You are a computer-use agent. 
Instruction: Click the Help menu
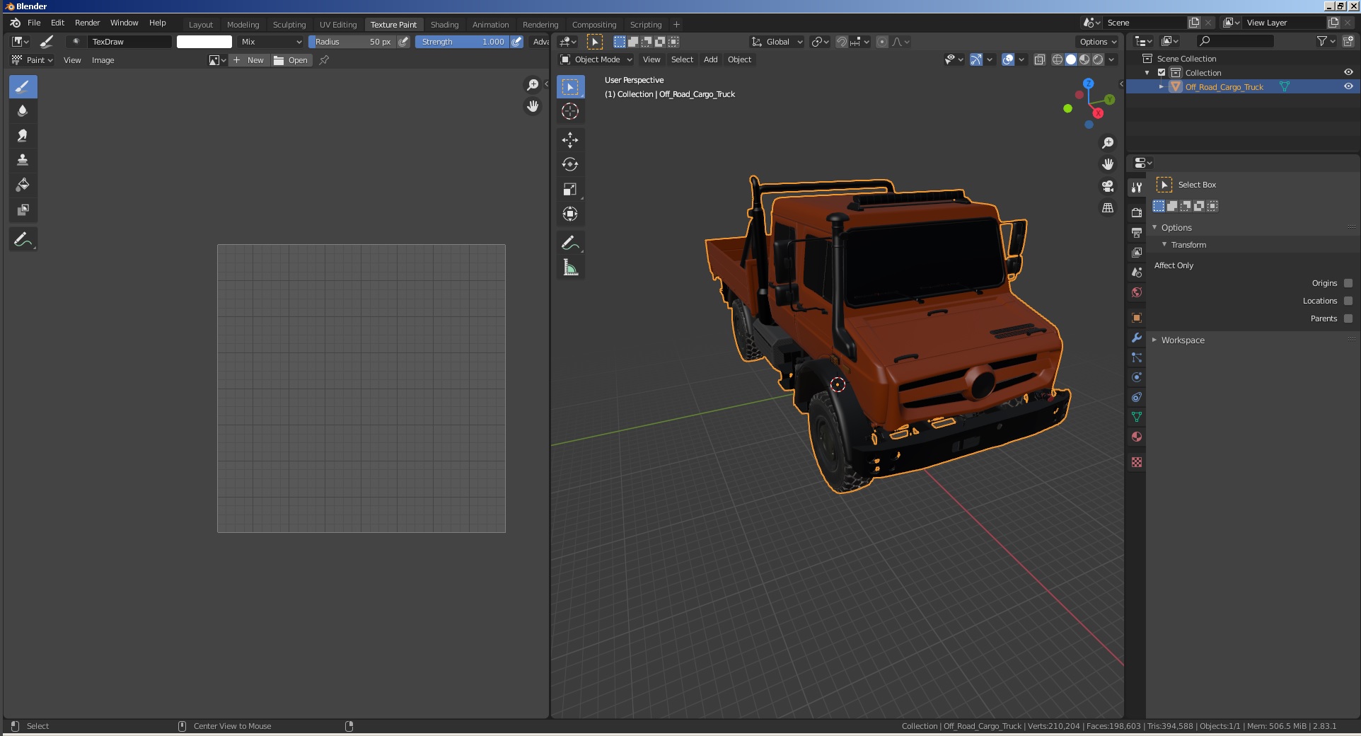pos(157,23)
